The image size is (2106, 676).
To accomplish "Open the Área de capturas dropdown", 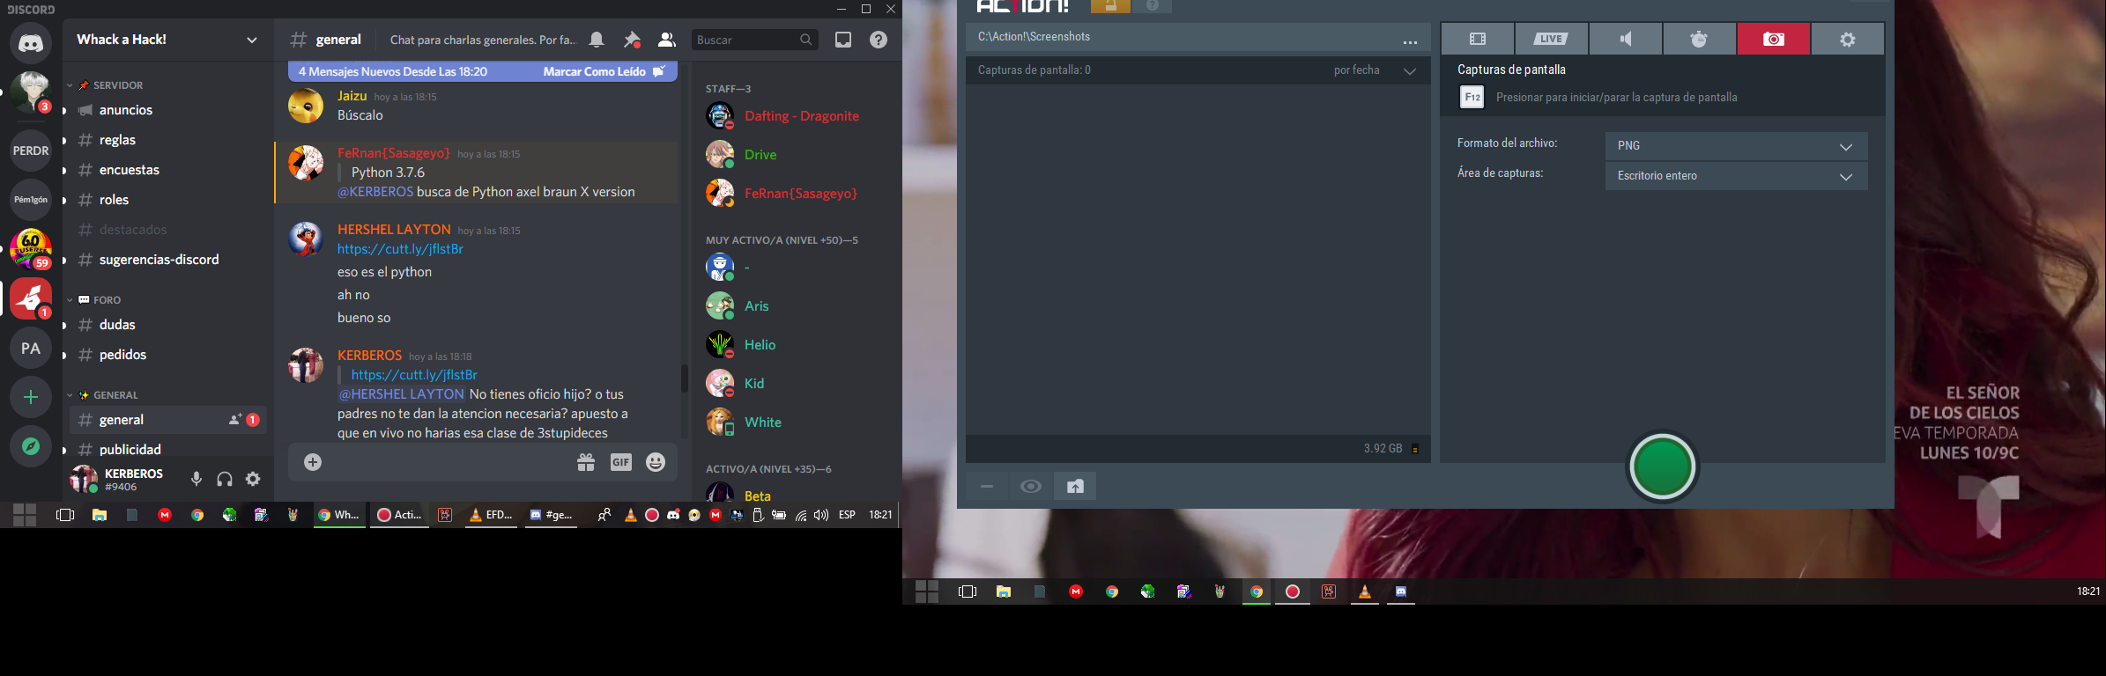I will pyautogui.click(x=1735, y=176).
